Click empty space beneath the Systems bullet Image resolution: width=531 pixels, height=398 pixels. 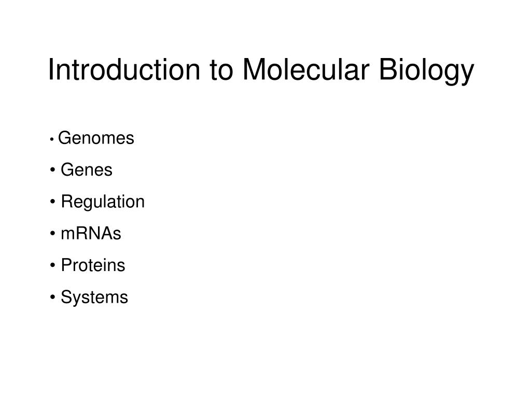point(135,345)
